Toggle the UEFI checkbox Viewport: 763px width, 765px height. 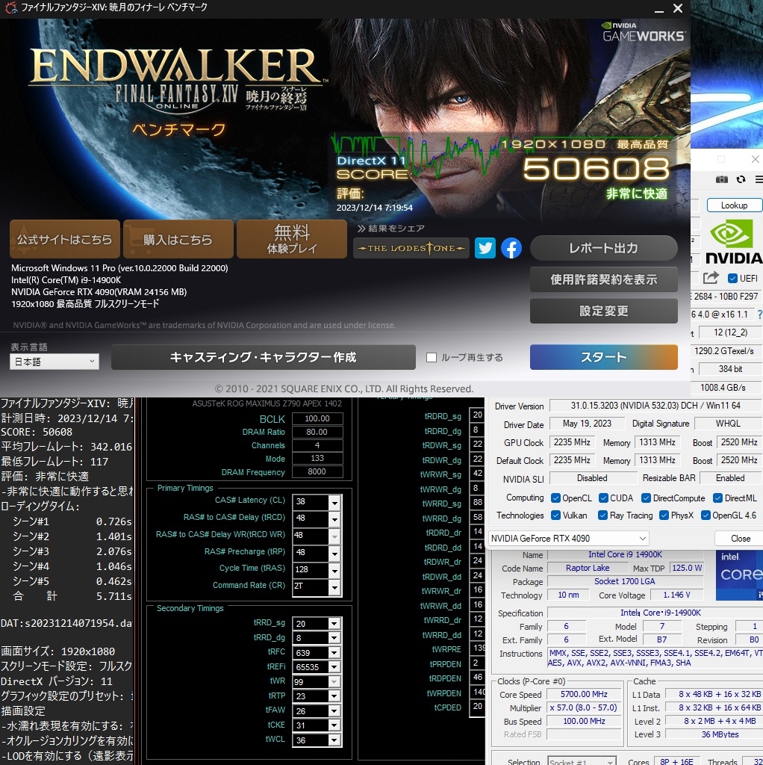click(732, 278)
